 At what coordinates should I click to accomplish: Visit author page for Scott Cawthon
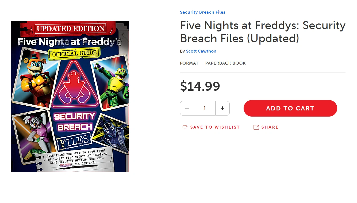(201, 51)
